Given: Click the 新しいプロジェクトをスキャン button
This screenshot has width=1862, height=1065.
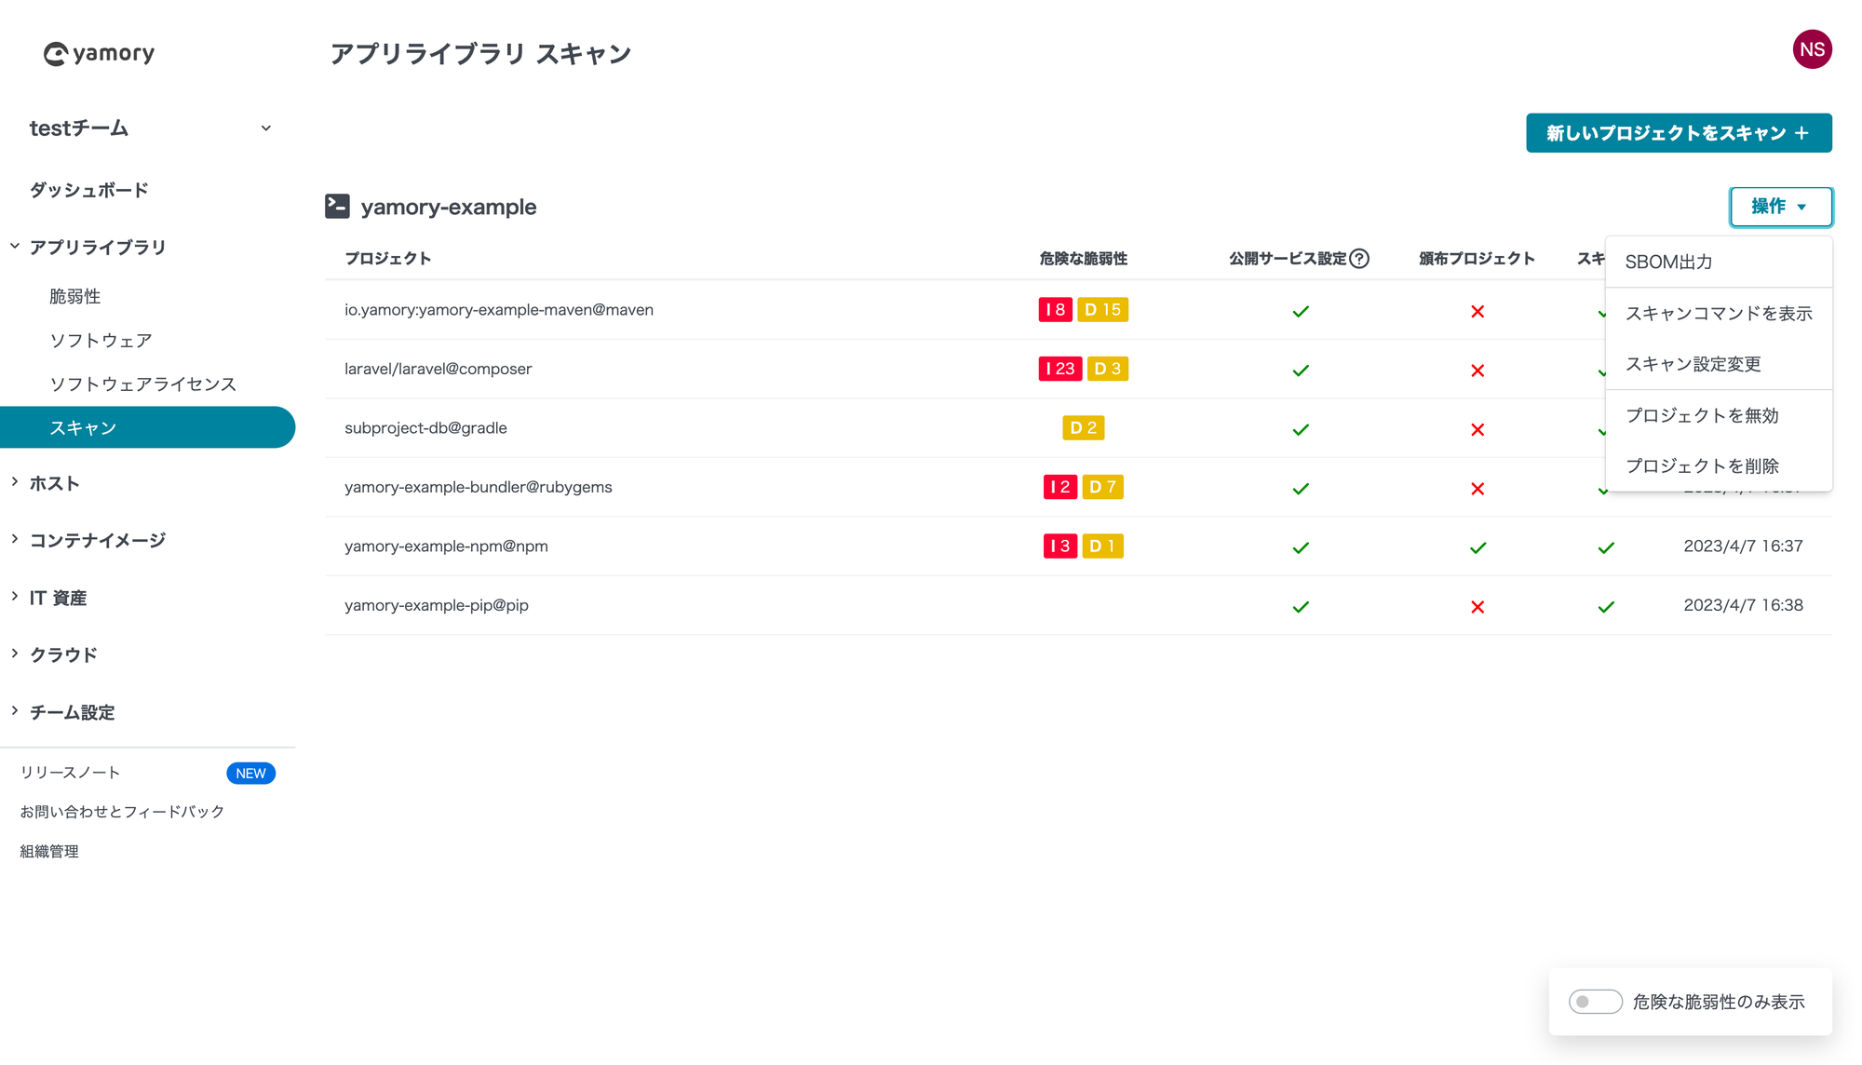Looking at the screenshot, I should pyautogui.click(x=1678, y=133).
